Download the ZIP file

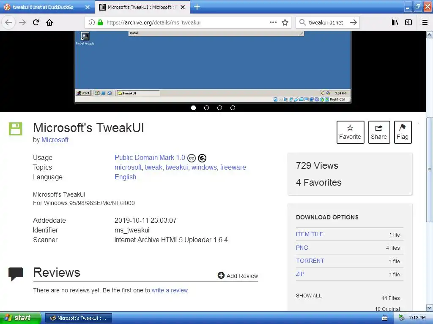(x=300, y=274)
